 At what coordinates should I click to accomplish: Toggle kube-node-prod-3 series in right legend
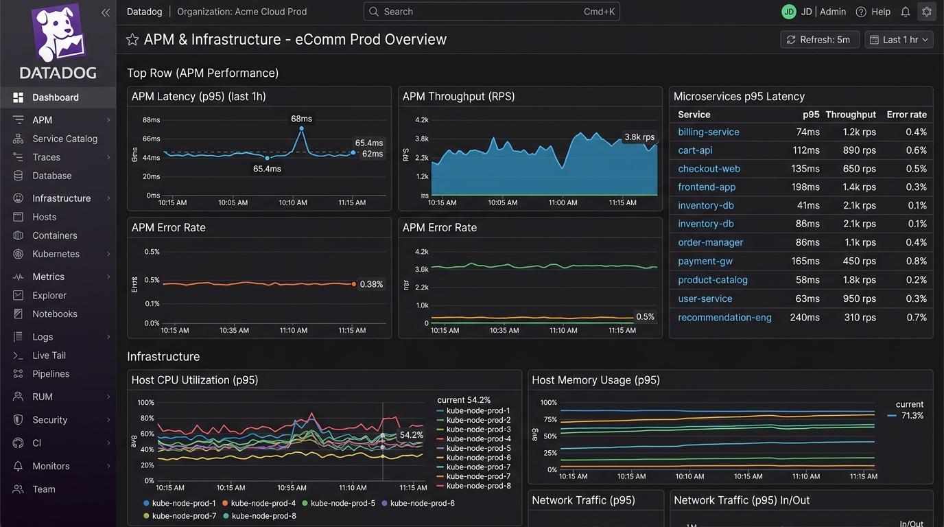point(473,430)
